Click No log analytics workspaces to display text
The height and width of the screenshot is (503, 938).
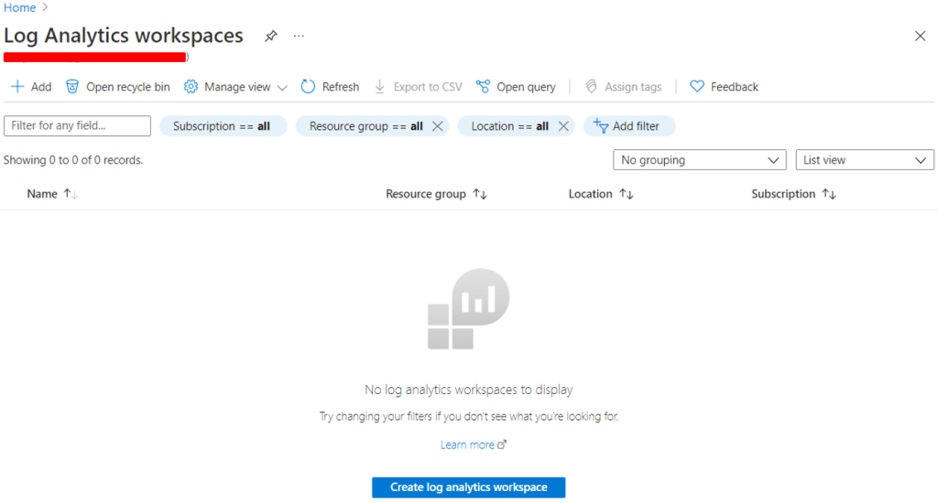468,390
